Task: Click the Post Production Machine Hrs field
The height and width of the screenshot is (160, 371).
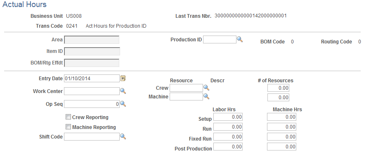Action: 281,147
